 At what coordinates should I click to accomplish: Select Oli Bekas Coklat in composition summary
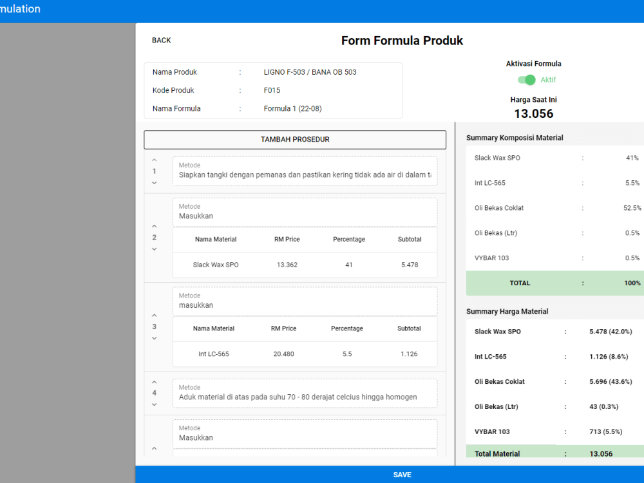coord(499,208)
